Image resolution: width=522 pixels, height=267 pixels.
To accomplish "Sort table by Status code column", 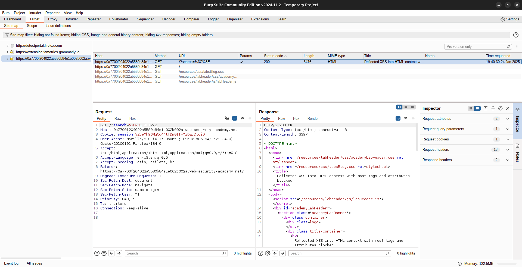I will [x=282, y=56].
